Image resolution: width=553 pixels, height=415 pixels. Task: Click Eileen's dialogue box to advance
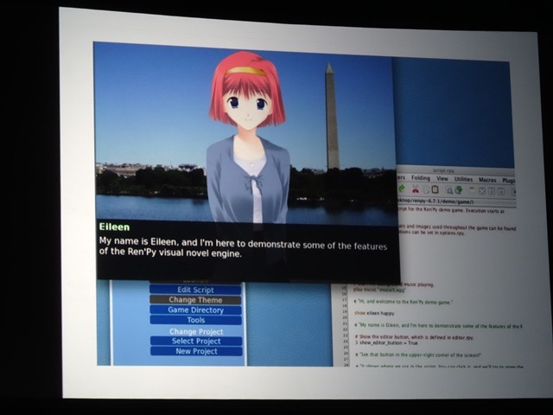click(247, 251)
